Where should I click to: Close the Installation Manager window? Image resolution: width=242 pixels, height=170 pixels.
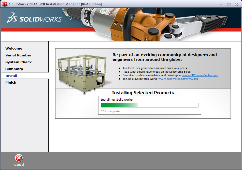pos(236,4)
